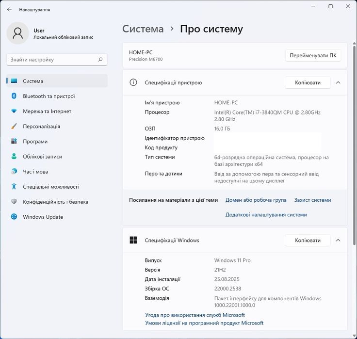This screenshot has height=339, width=357.
Task: Click the Windows logo near Специфікації Windows
Action: click(133, 240)
